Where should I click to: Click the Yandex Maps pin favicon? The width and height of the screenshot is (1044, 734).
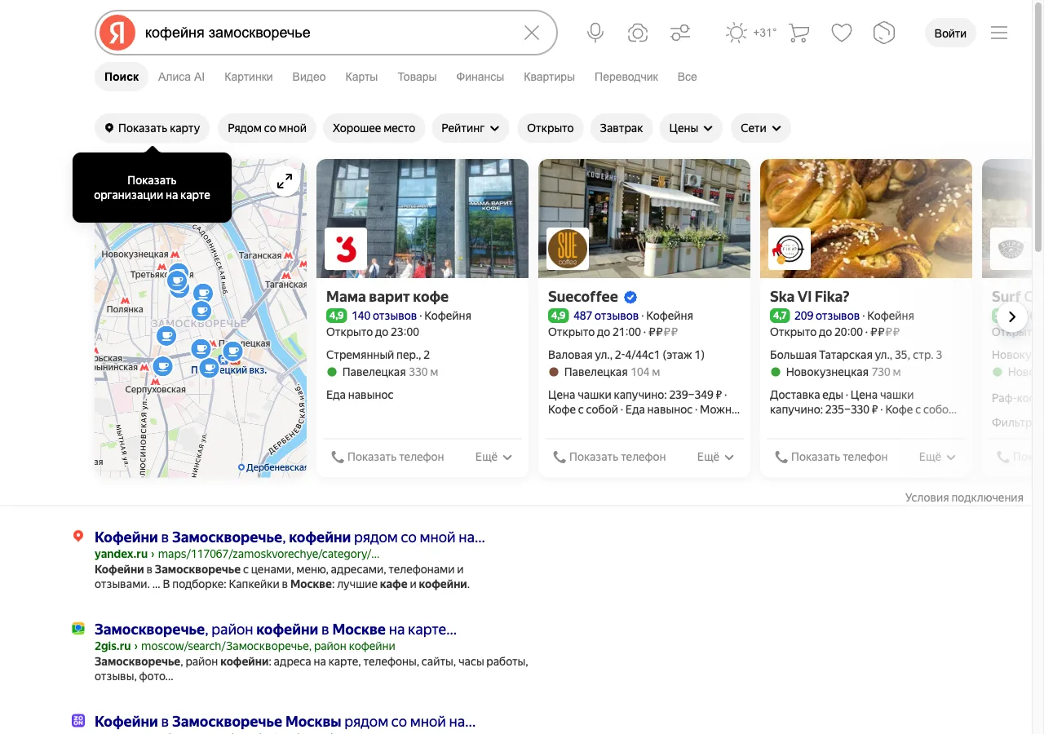click(x=78, y=537)
